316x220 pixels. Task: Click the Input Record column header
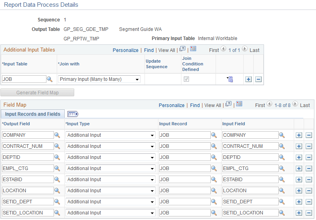pos(173,124)
